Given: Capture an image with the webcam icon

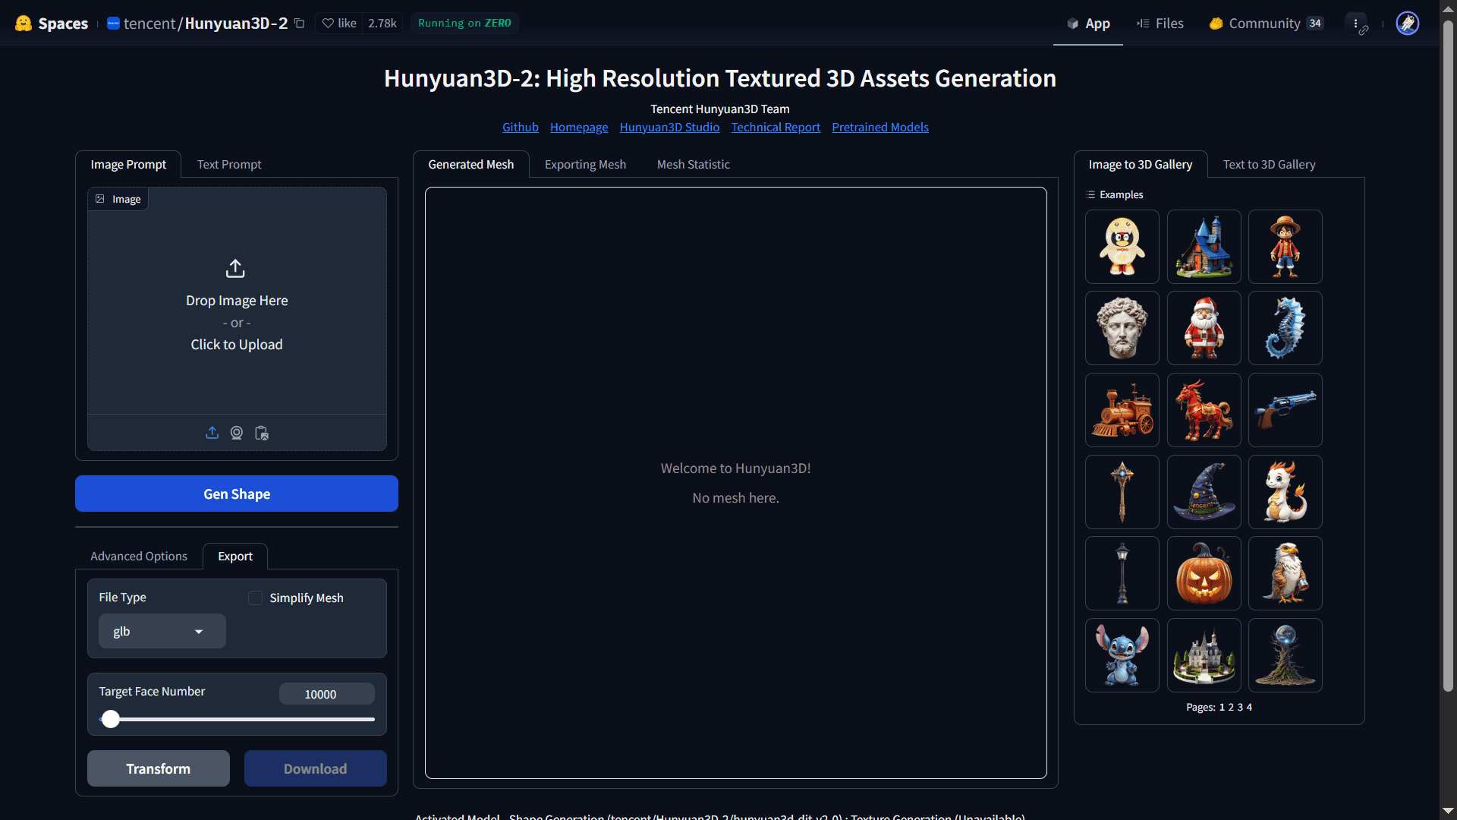Looking at the screenshot, I should 236,433.
